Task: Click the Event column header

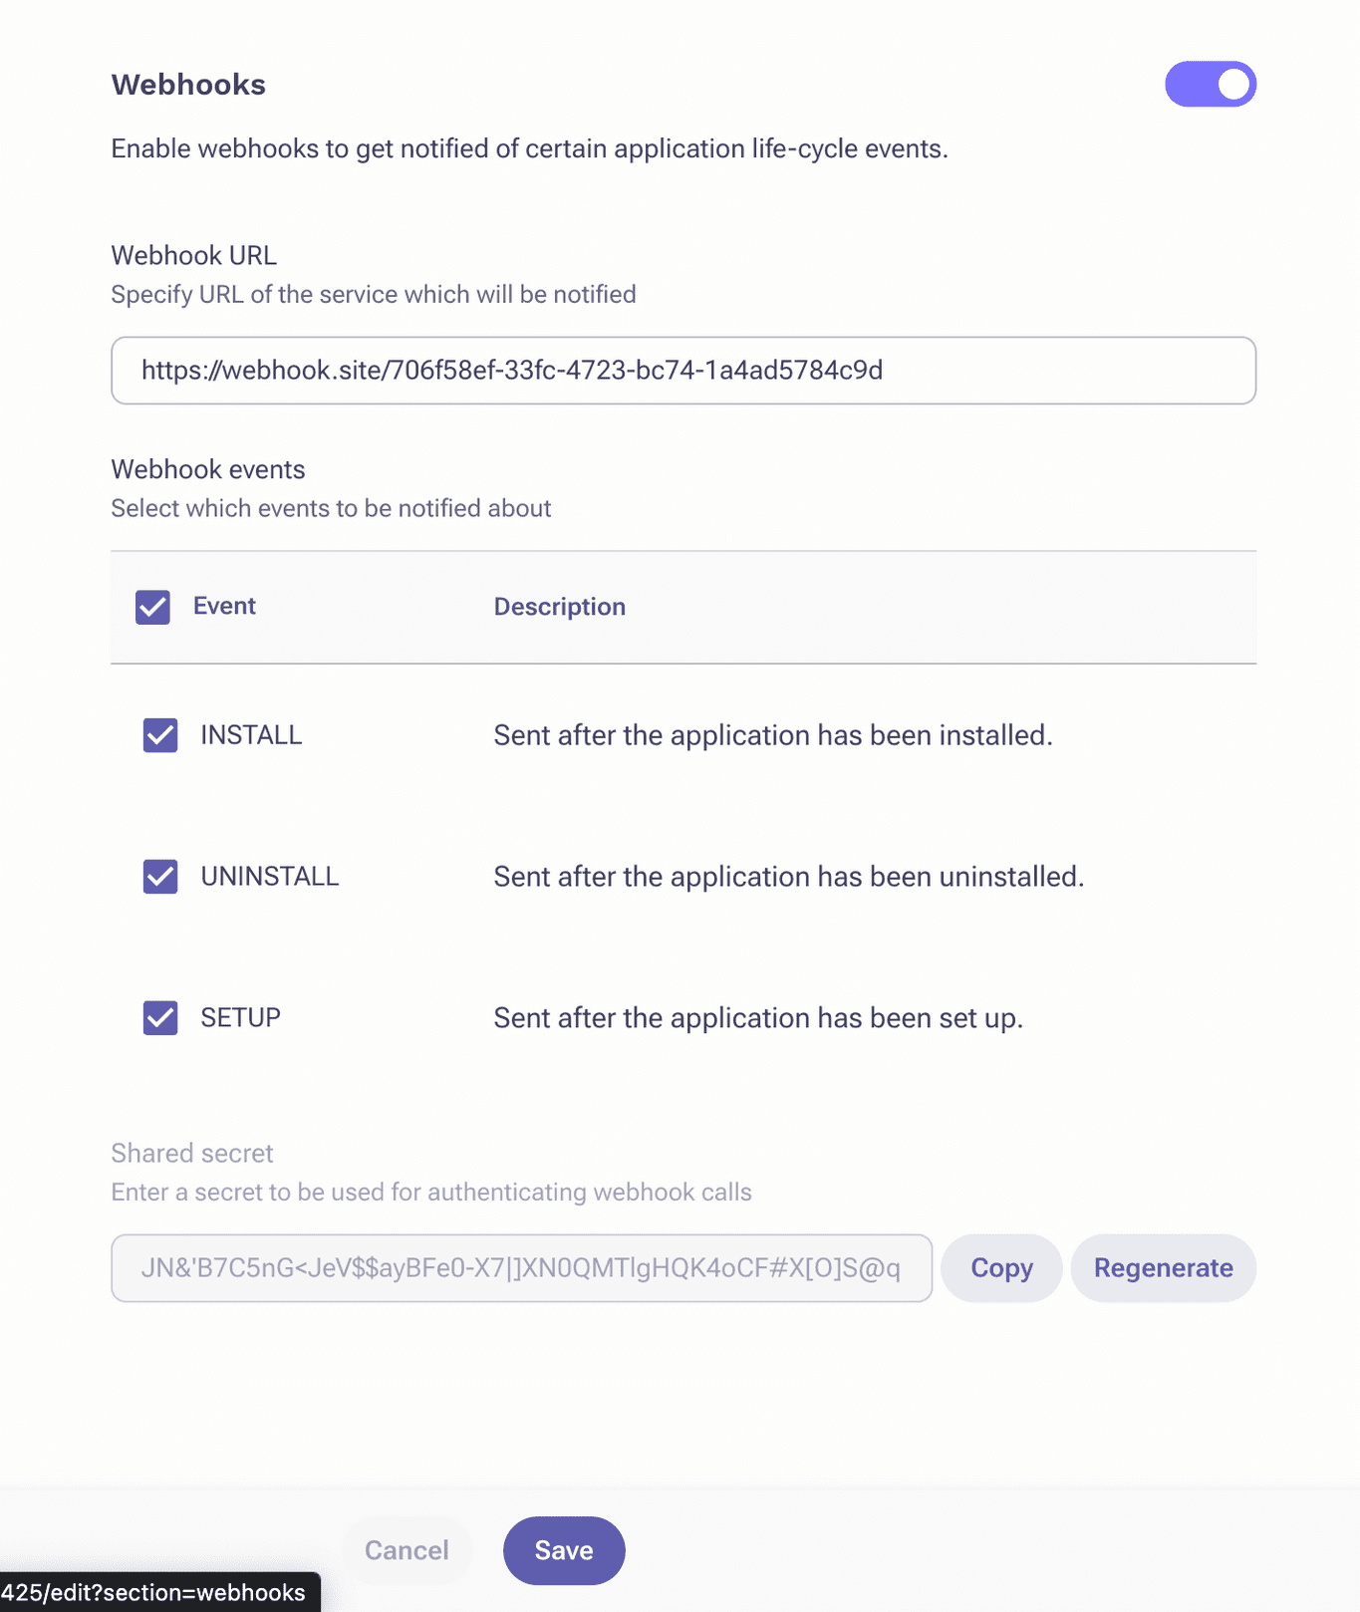Action: click(224, 606)
